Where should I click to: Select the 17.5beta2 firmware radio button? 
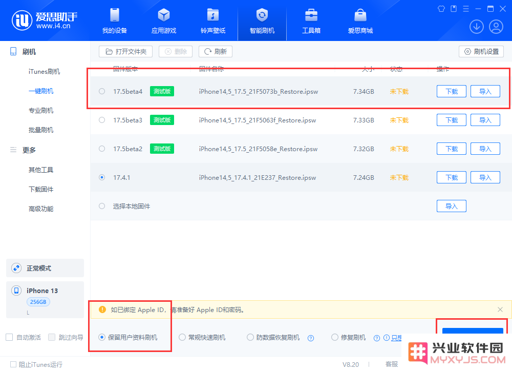click(102, 149)
